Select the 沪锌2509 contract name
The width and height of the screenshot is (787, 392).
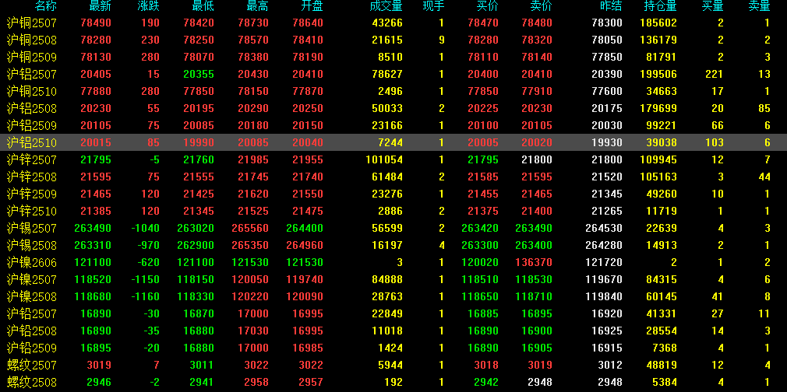(32, 194)
